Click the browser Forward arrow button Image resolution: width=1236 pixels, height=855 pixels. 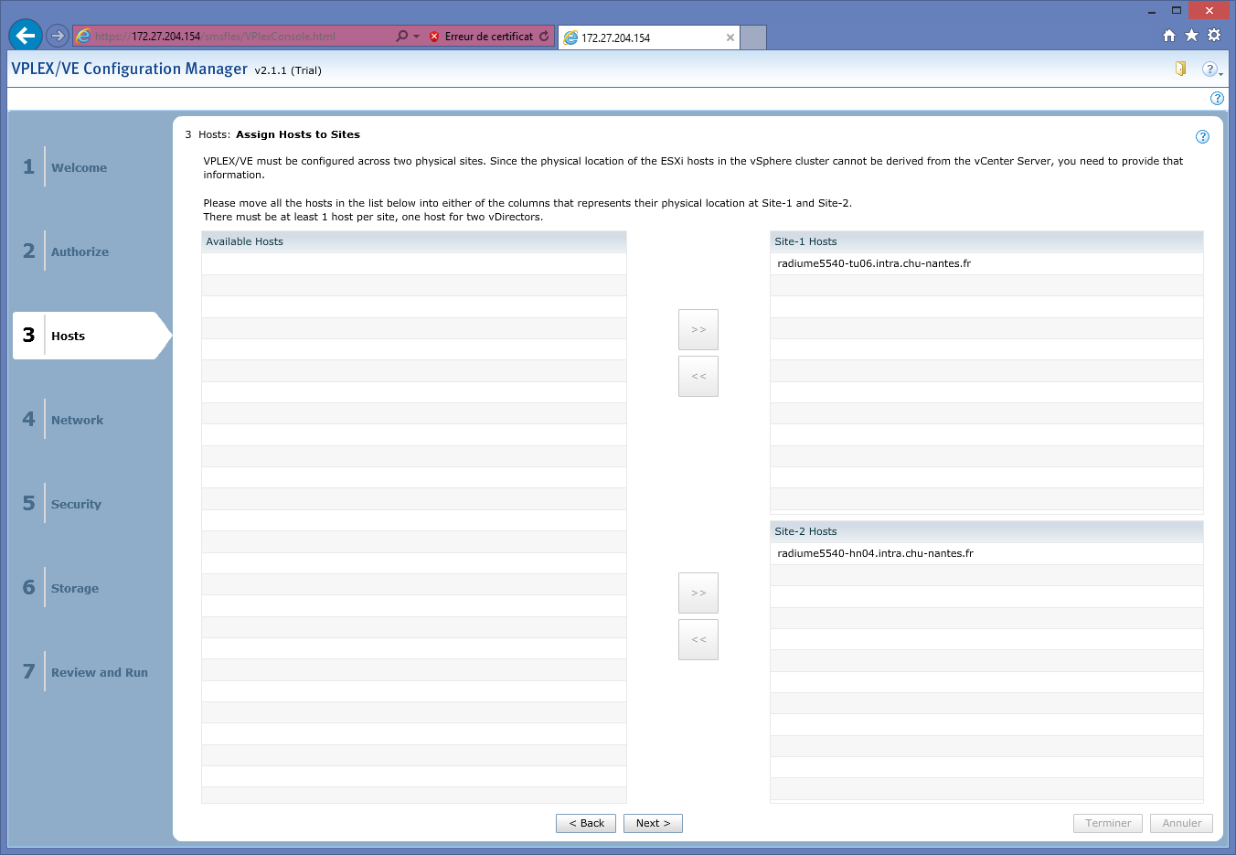coord(58,36)
